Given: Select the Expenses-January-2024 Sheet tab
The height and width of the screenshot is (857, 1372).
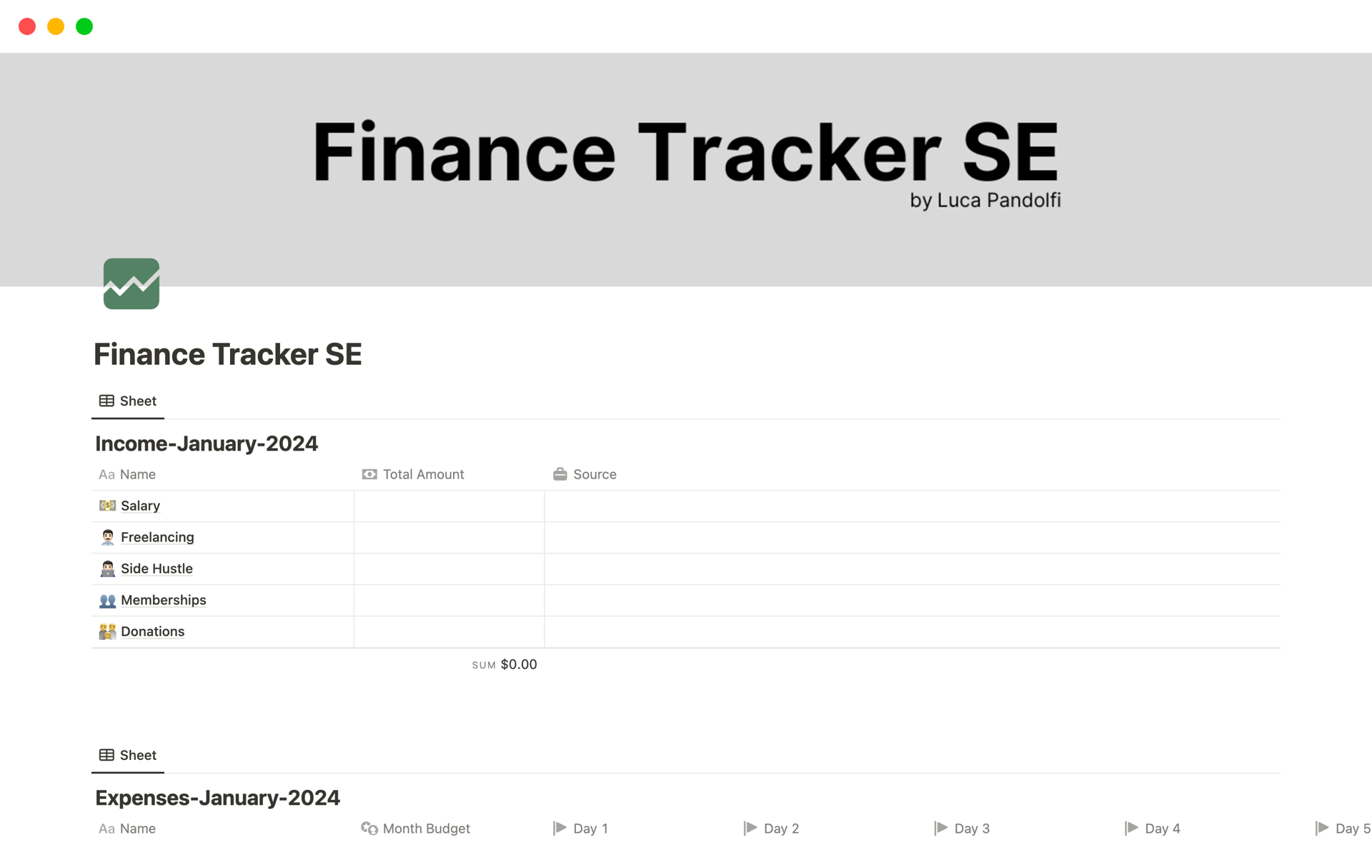Looking at the screenshot, I should 129,754.
